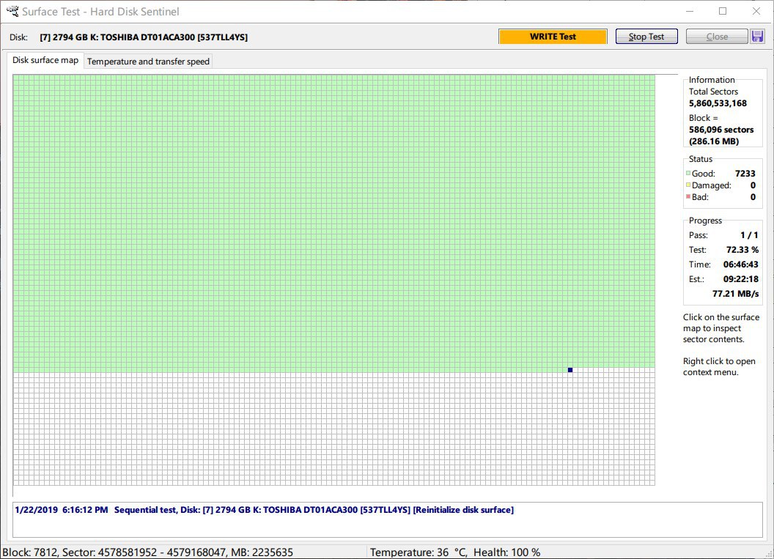Viewport: 774px width, 559px height.
Task: Select the dark blue current block on the map
Action: tap(570, 370)
